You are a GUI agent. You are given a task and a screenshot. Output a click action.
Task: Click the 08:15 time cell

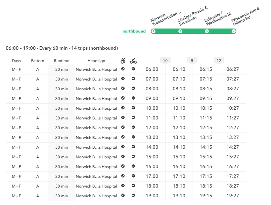tap(206, 89)
